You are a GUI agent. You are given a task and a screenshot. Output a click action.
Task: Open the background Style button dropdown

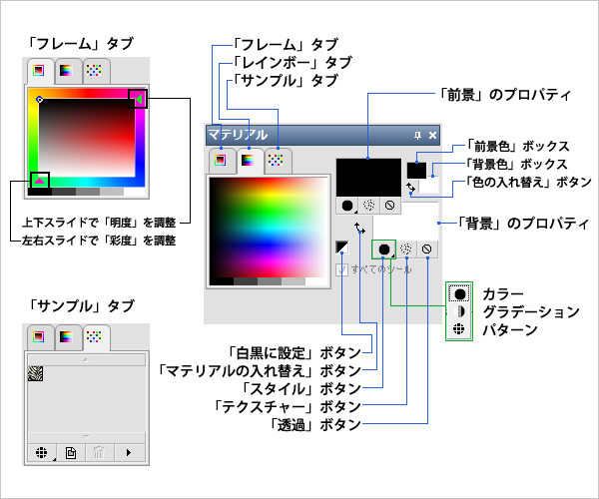[384, 249]
